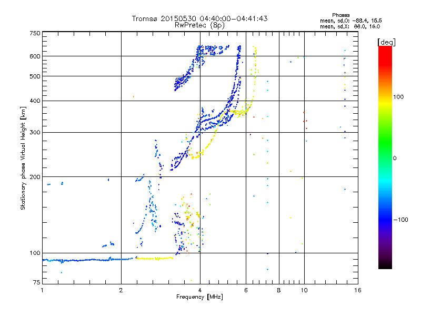Click the y-axis tick label '500'
Screen dimensions: 421x316
pos(35,76)
